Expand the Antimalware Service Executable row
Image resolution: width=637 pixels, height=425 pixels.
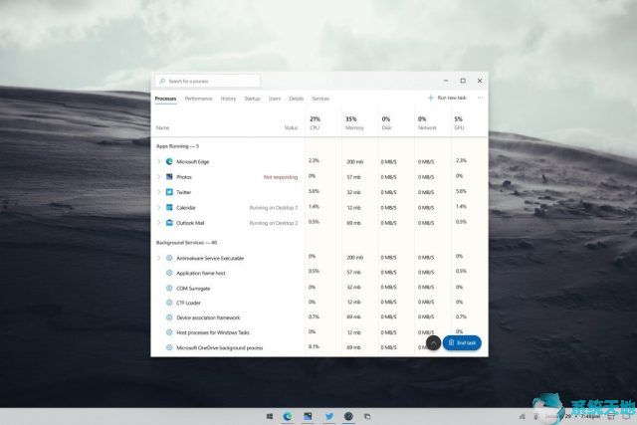[x=159, y=258]
